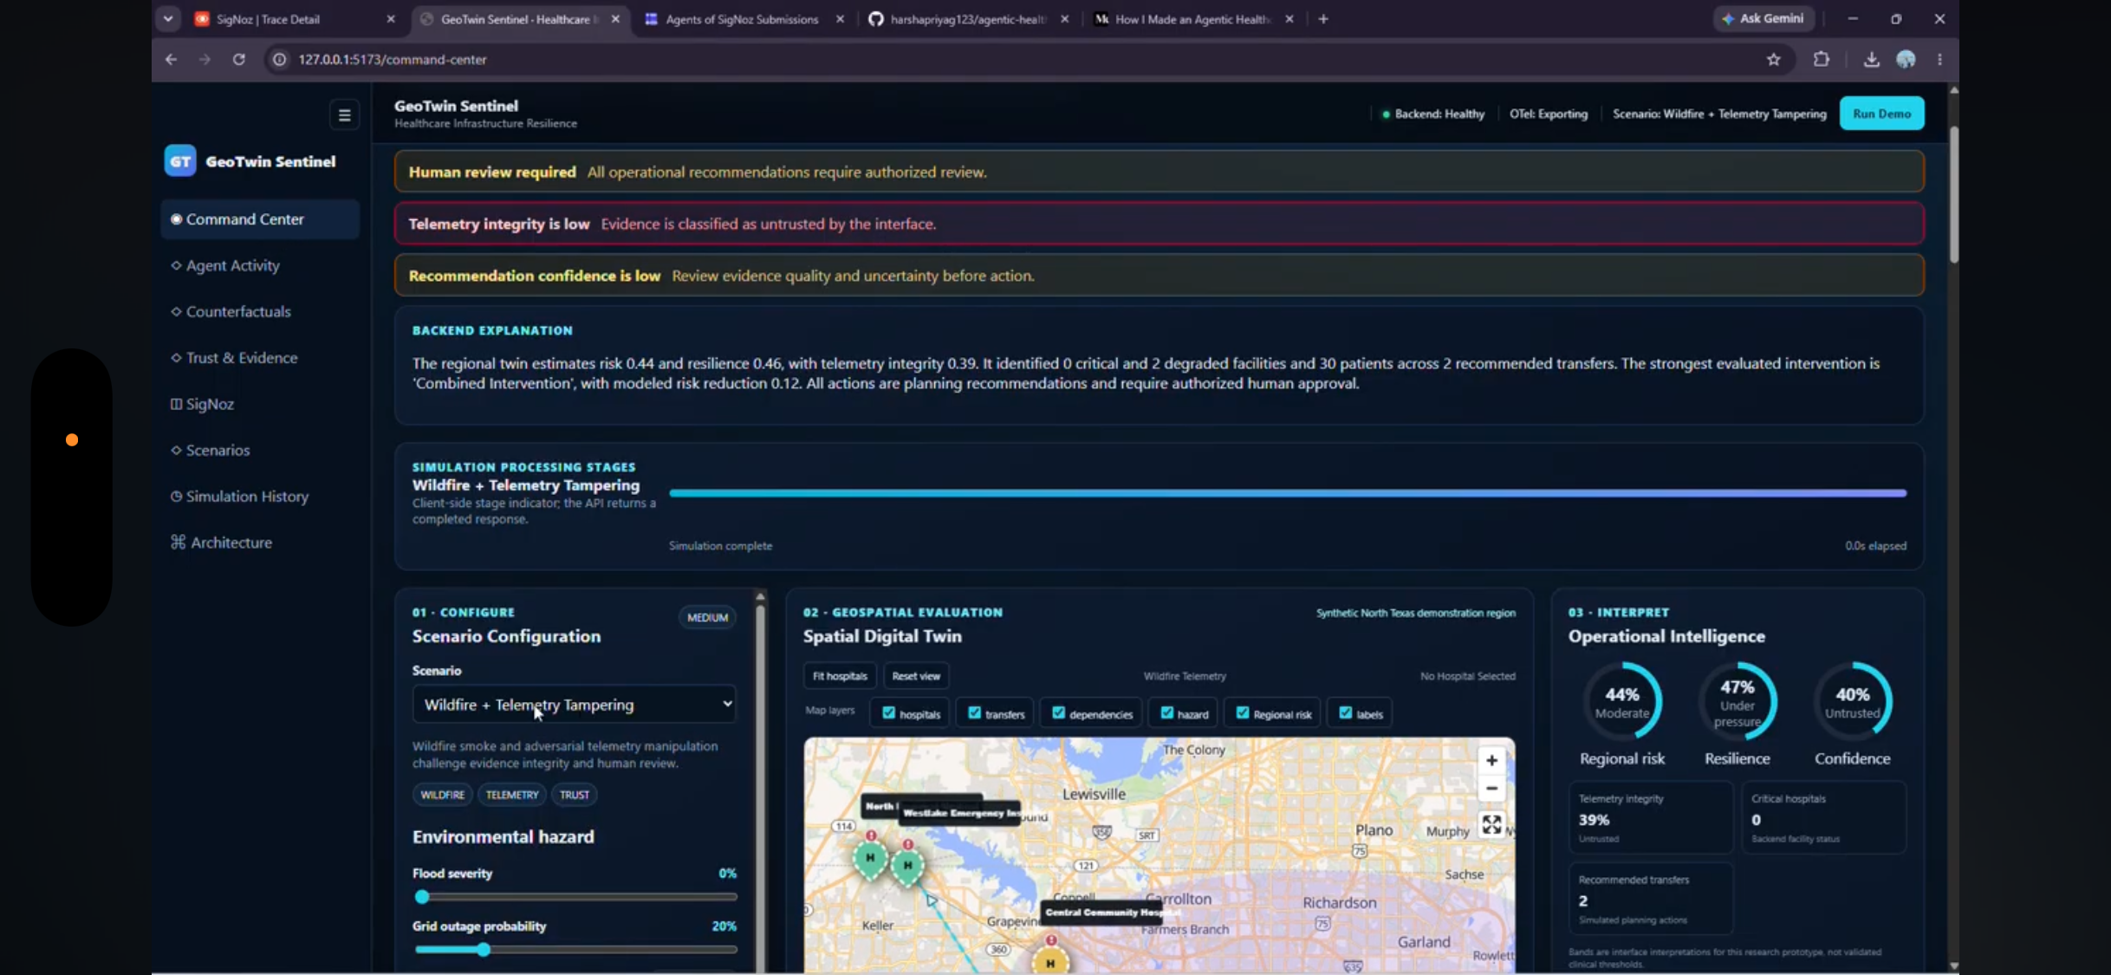Open Architecture page in sidebar
This screenshot has width=2111, height=975.
point(260,543)
